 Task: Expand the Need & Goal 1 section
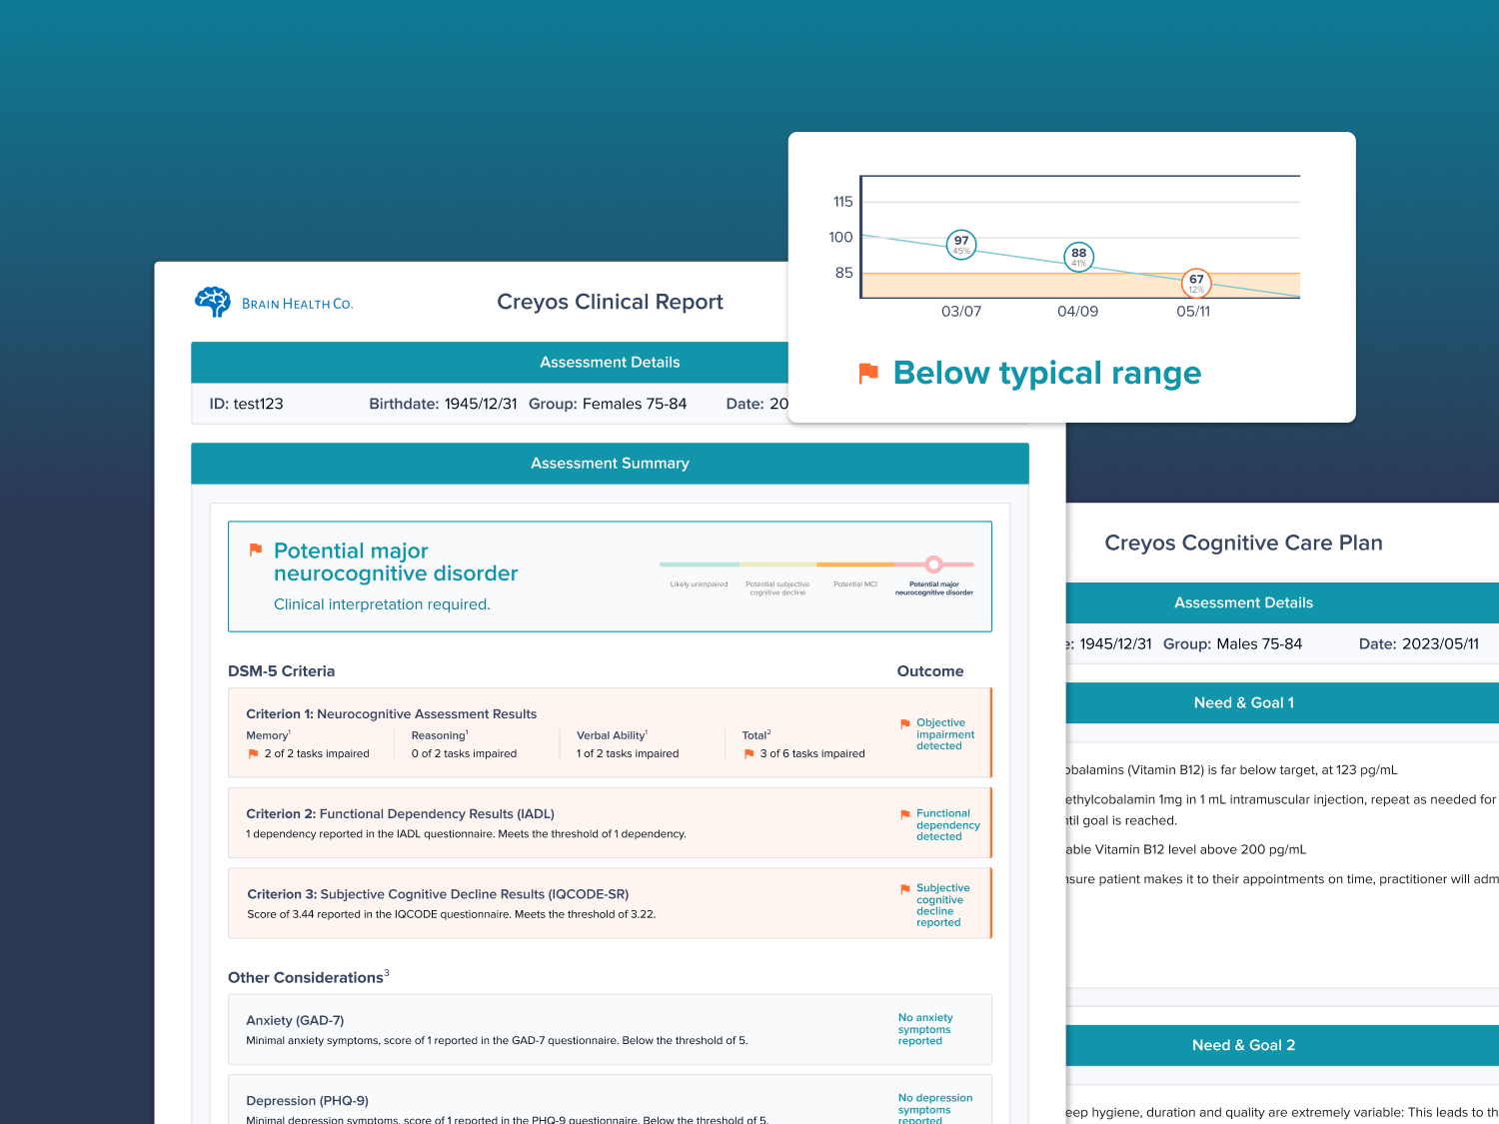[1243, 702]
